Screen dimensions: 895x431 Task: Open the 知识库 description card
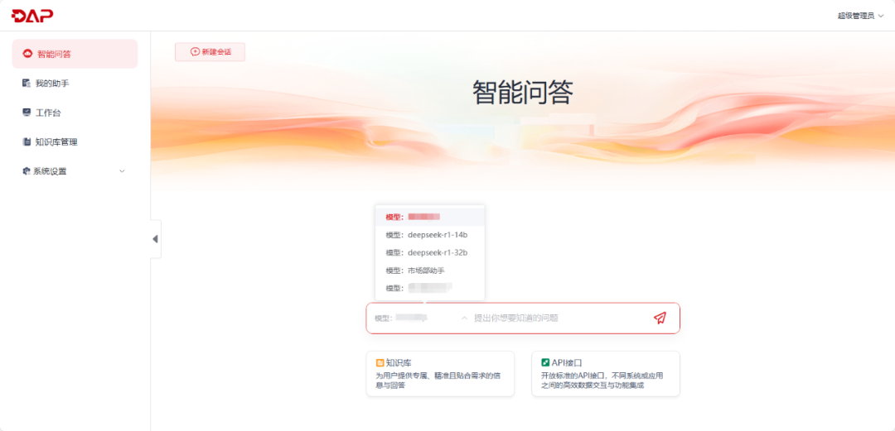point(440,375)
